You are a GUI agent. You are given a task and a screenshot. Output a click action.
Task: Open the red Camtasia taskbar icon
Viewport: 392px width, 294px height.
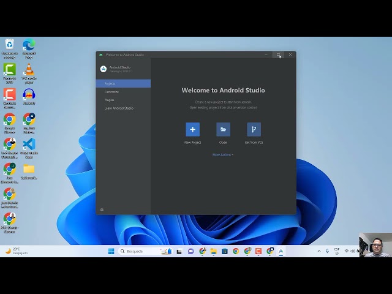point(258,251)
